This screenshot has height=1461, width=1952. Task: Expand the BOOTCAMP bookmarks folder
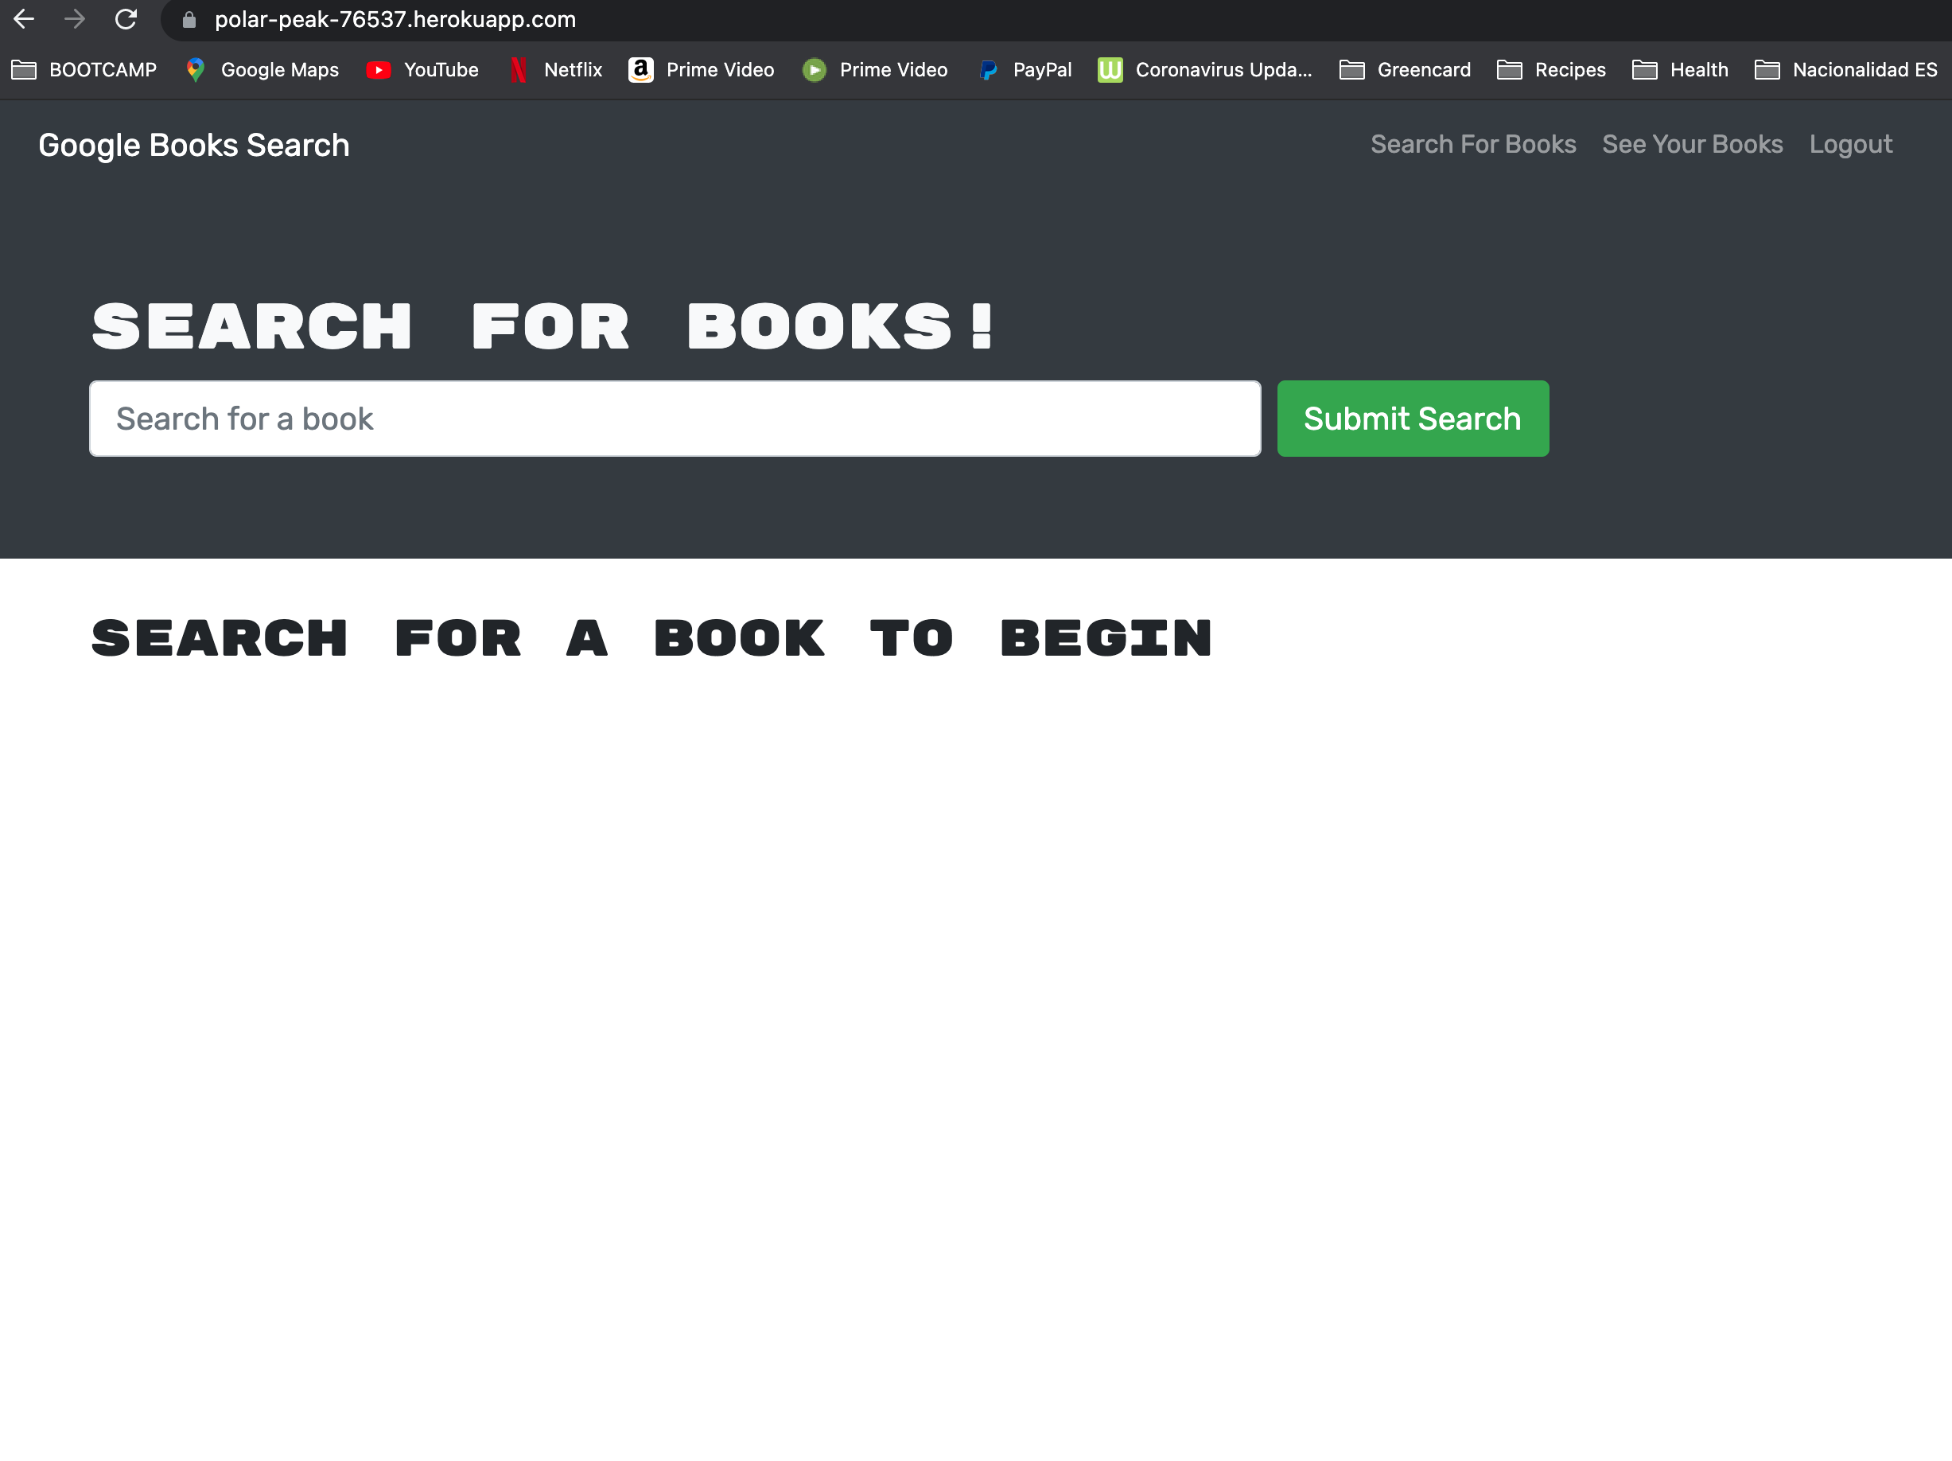[x=85, y=70]
